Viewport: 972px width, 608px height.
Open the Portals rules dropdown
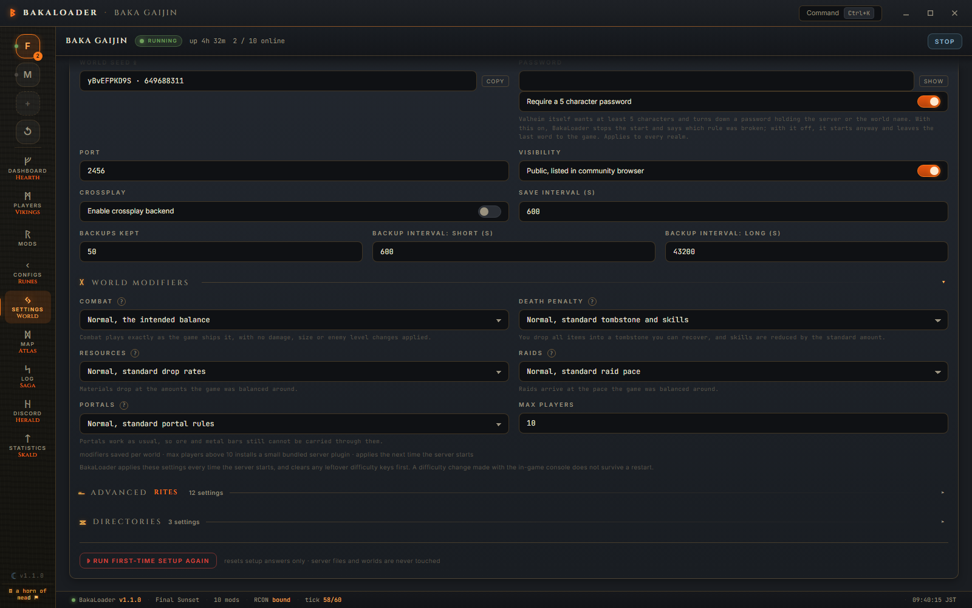coord(294,424)
